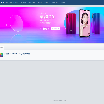Click the ¥1599 price text in banner

tap(44, 29)
